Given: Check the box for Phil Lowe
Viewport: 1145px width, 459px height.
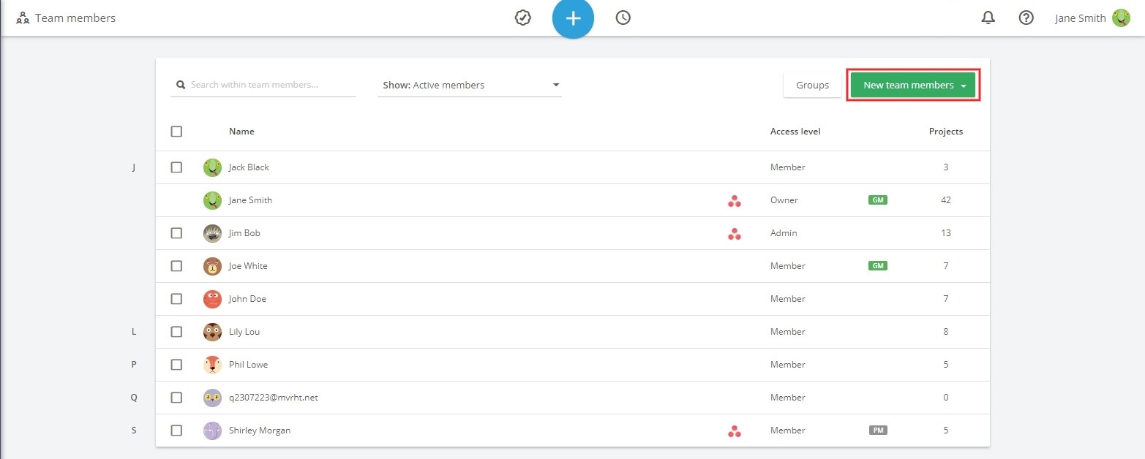Looking at the screenshot, I should click(x=176, y=365).
